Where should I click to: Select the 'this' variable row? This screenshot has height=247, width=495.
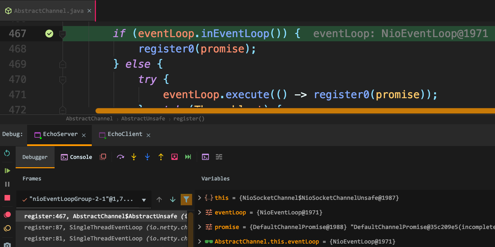[x=345, y=198]
